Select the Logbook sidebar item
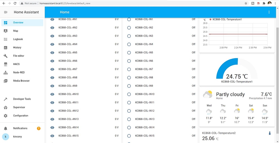 (22, 39)
